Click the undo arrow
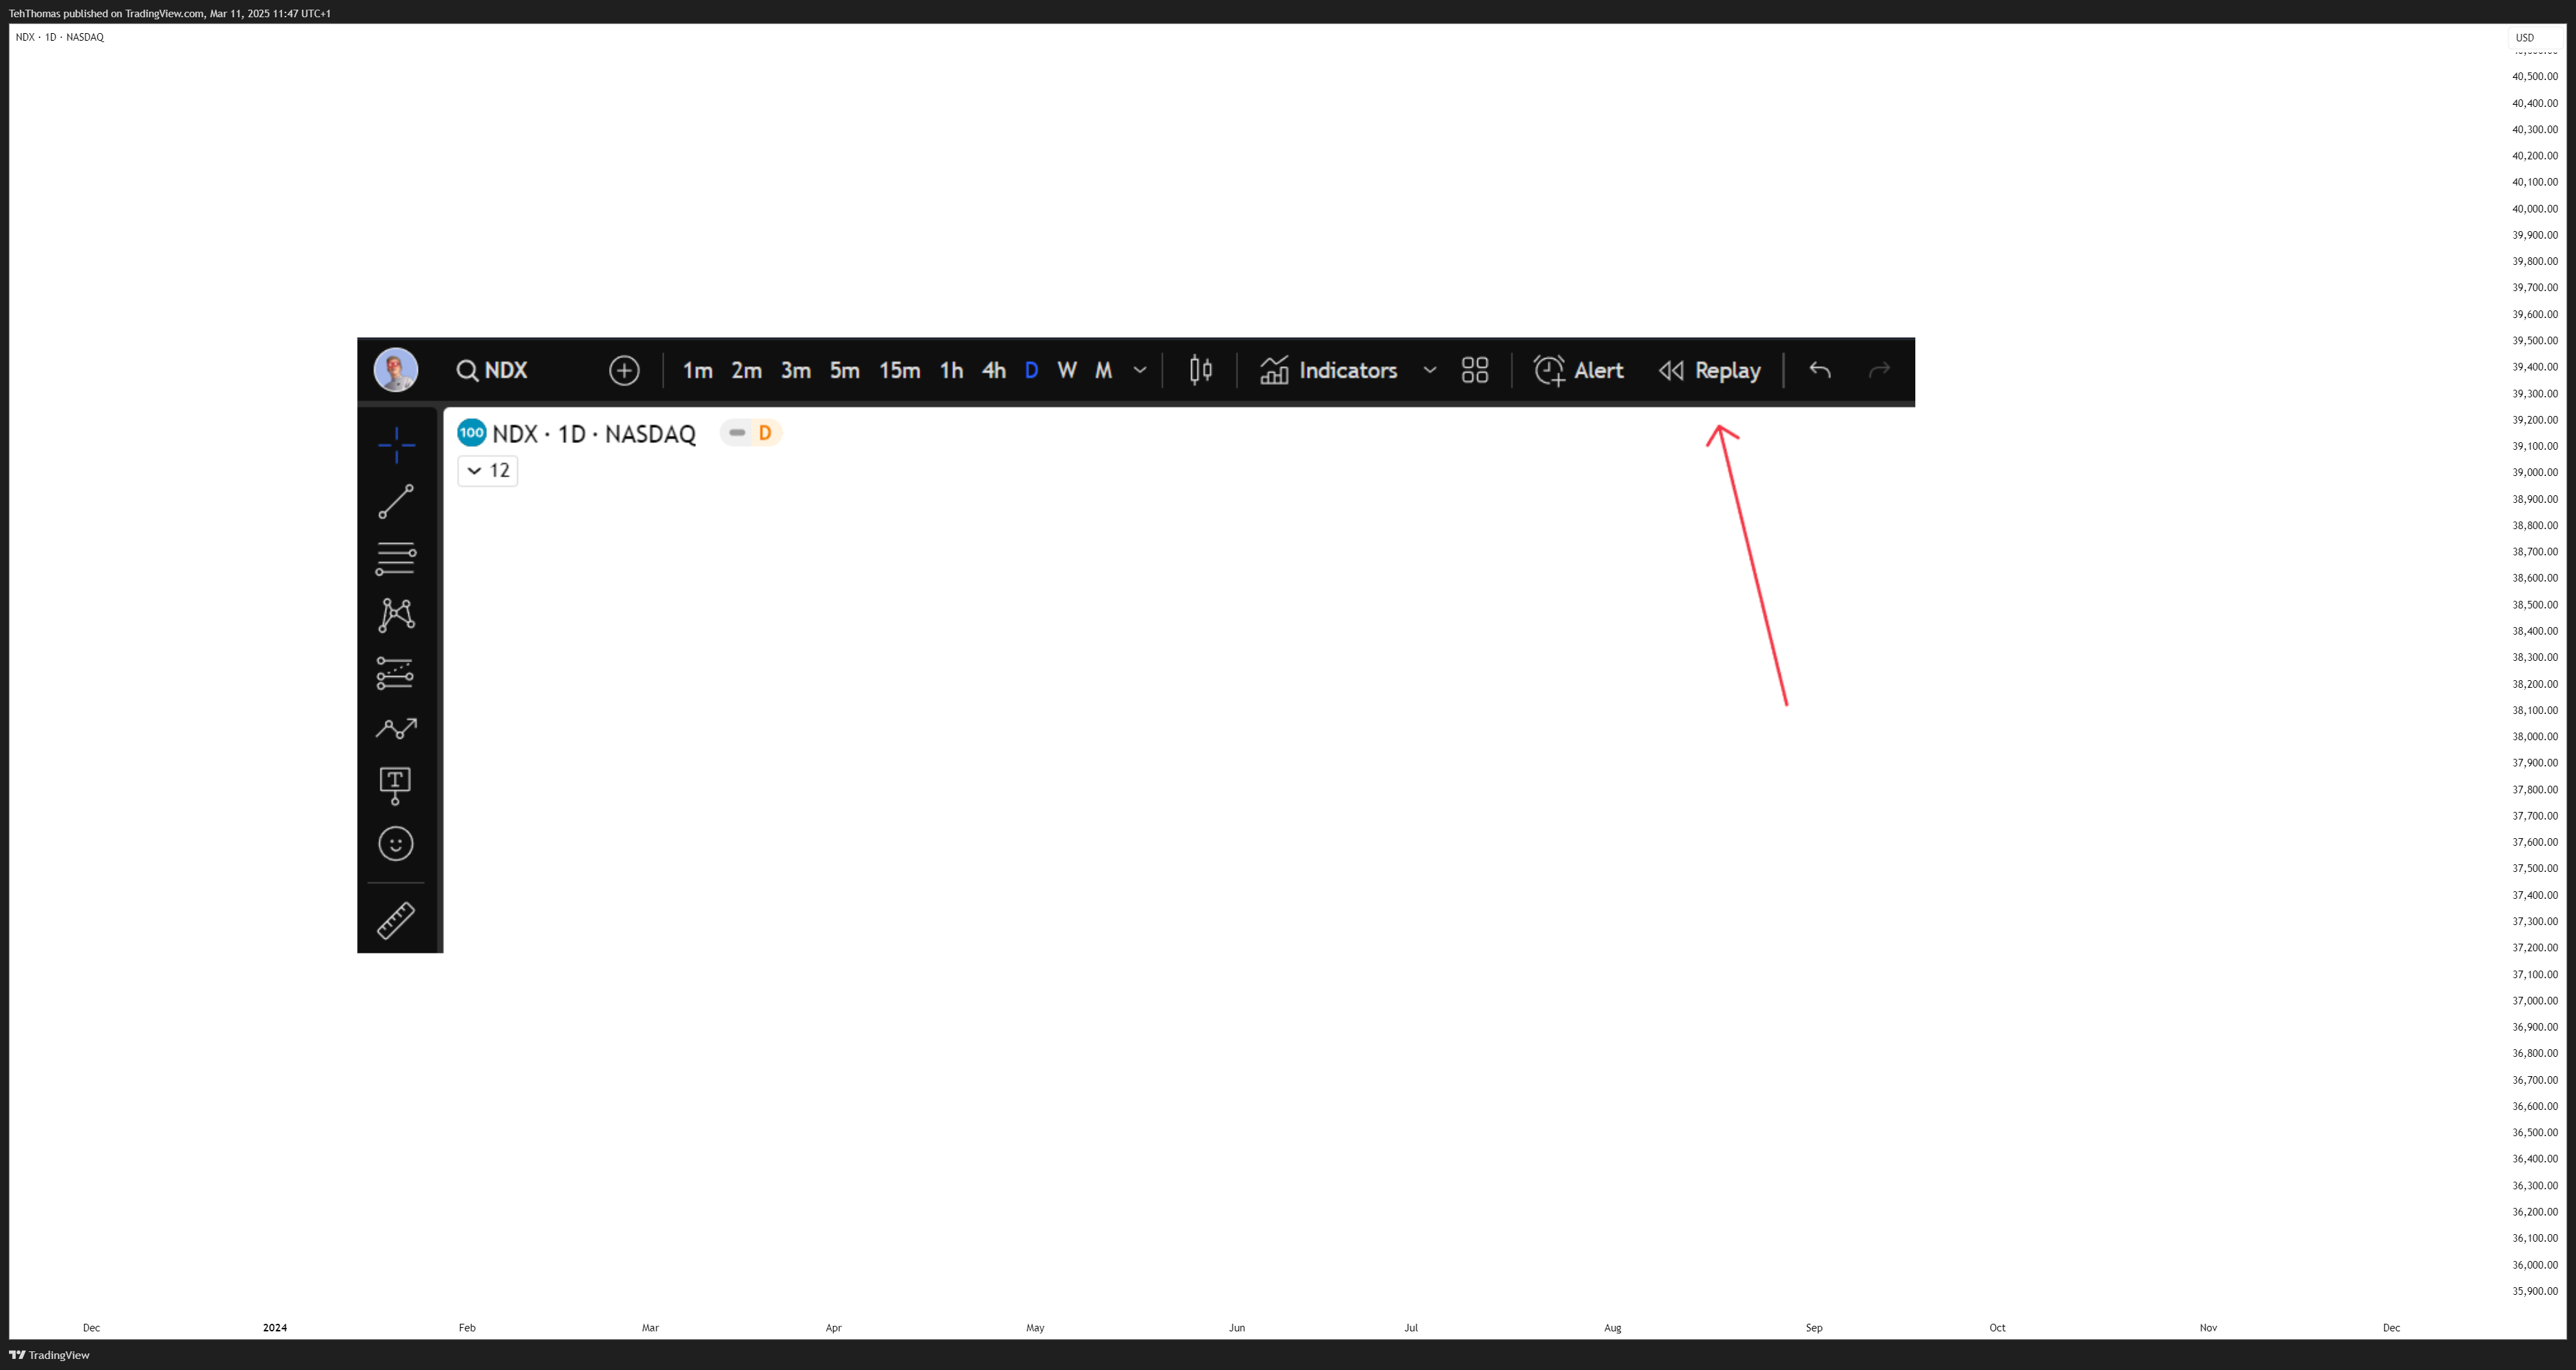The width and height of the screenshot is (2576, 1370). tap(1820, 371)
